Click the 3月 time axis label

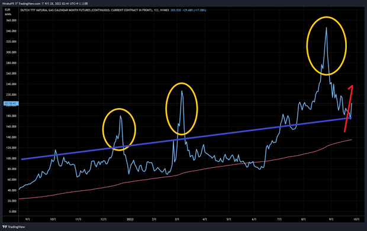tap(177, 219)
